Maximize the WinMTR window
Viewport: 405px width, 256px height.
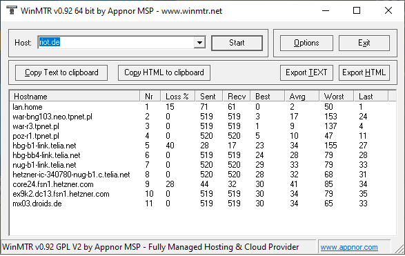click(x=357, y=10)
